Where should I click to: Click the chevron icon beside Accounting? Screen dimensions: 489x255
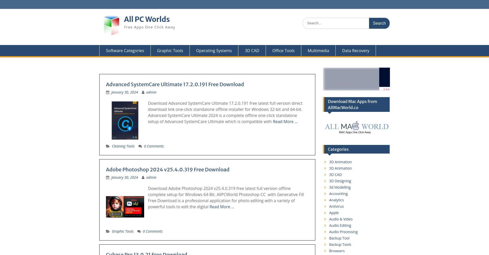coord(325,194)
